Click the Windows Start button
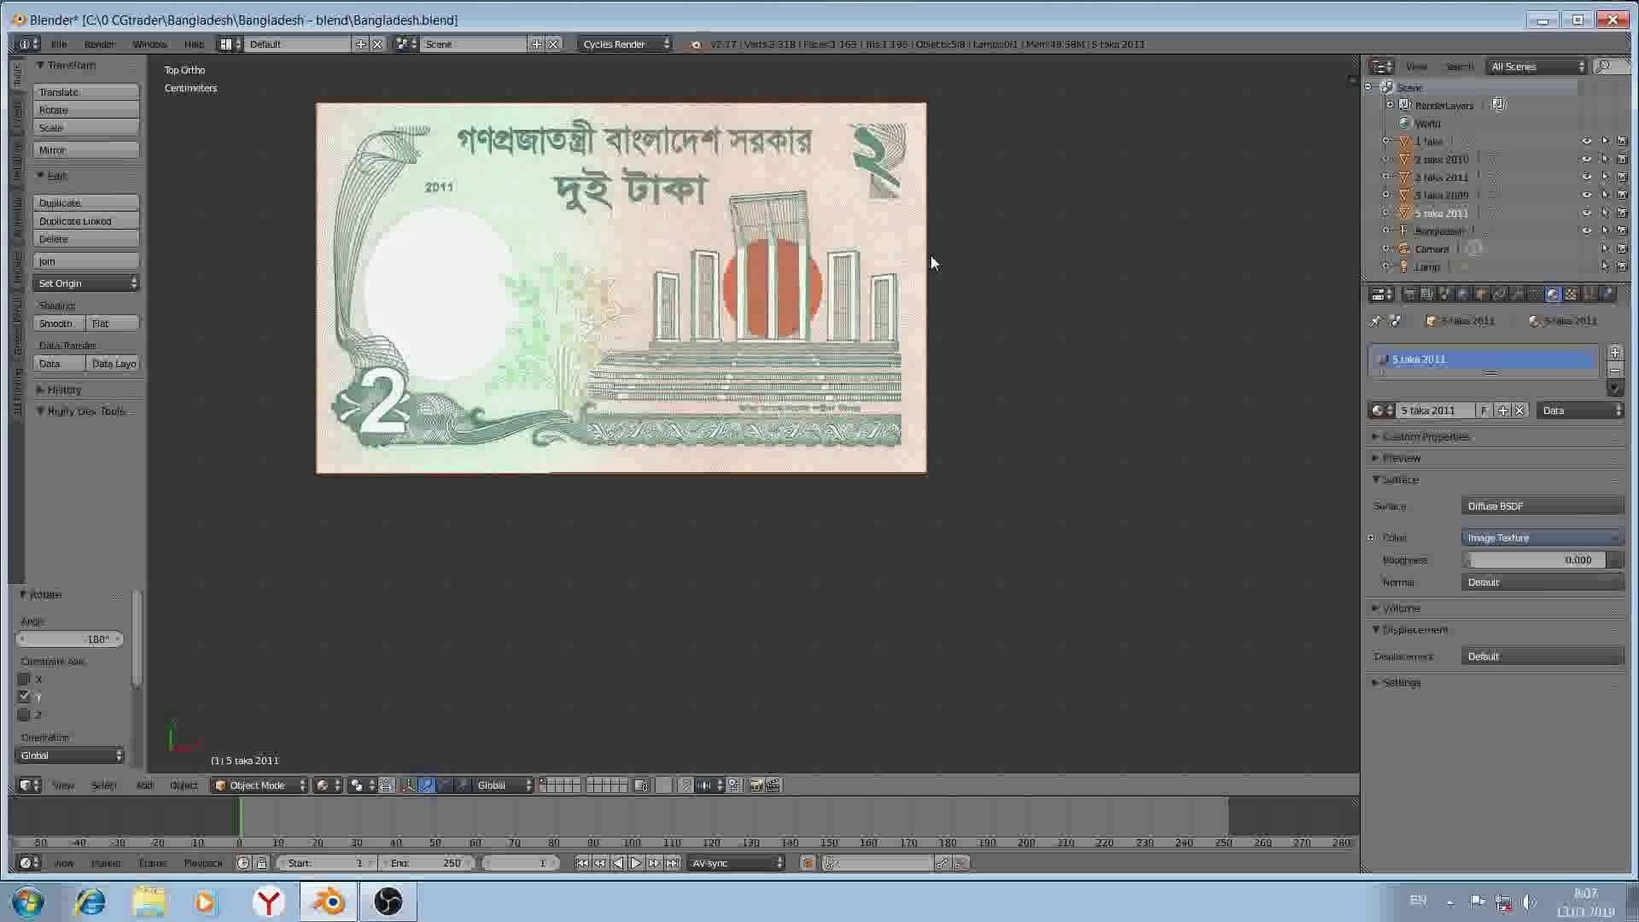 click(x=27, y=902)
